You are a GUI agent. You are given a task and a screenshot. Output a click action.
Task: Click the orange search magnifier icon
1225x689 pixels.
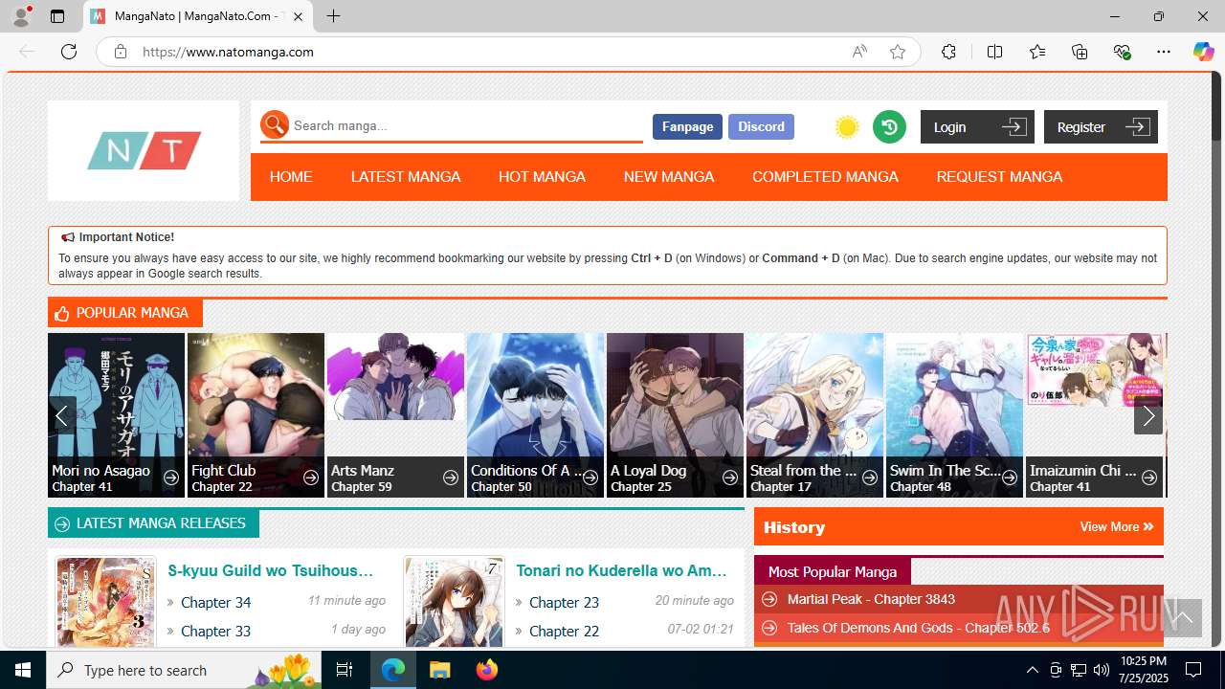(x=275, y=124)
